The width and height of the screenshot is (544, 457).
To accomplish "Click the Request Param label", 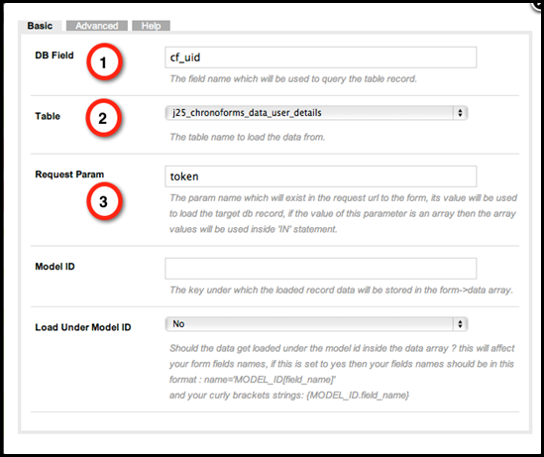I will point(69,174).
